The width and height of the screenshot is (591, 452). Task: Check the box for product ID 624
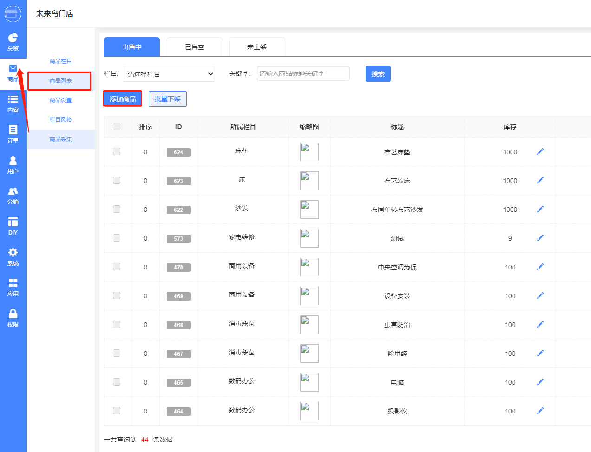pyautogui.click(x=117, y=151)
